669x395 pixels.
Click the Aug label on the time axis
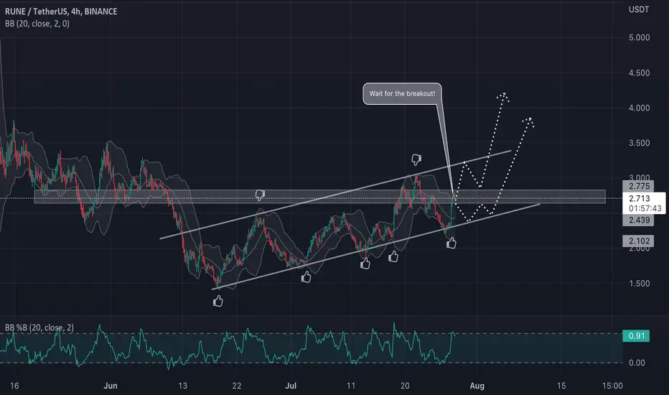[x=477, y=386]
